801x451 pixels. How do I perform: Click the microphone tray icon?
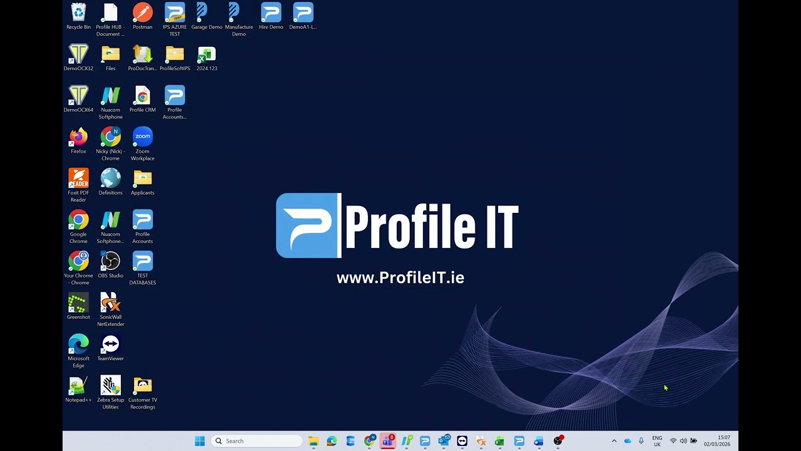641,441
